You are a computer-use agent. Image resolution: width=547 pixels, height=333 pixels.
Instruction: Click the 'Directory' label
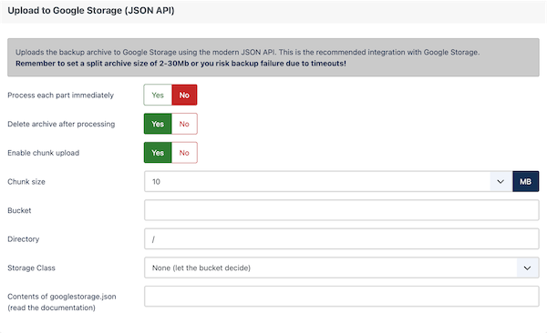(x=24, y=239)
